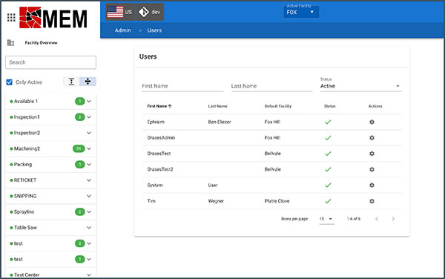
Task: Open the Facility Overview building icon
Action: (x=10, y=43)
